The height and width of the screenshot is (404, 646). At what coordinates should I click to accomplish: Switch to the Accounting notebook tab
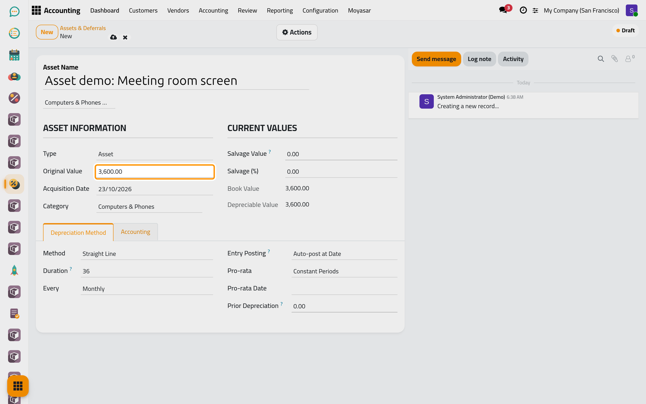pyautogui.click(x=136, y=232)
